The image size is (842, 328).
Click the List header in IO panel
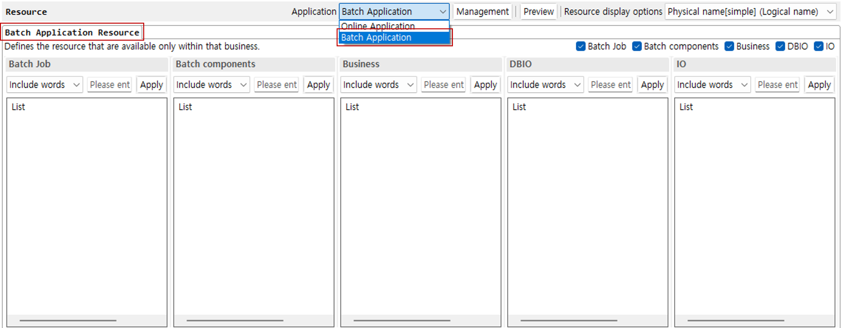pos(686,107)
